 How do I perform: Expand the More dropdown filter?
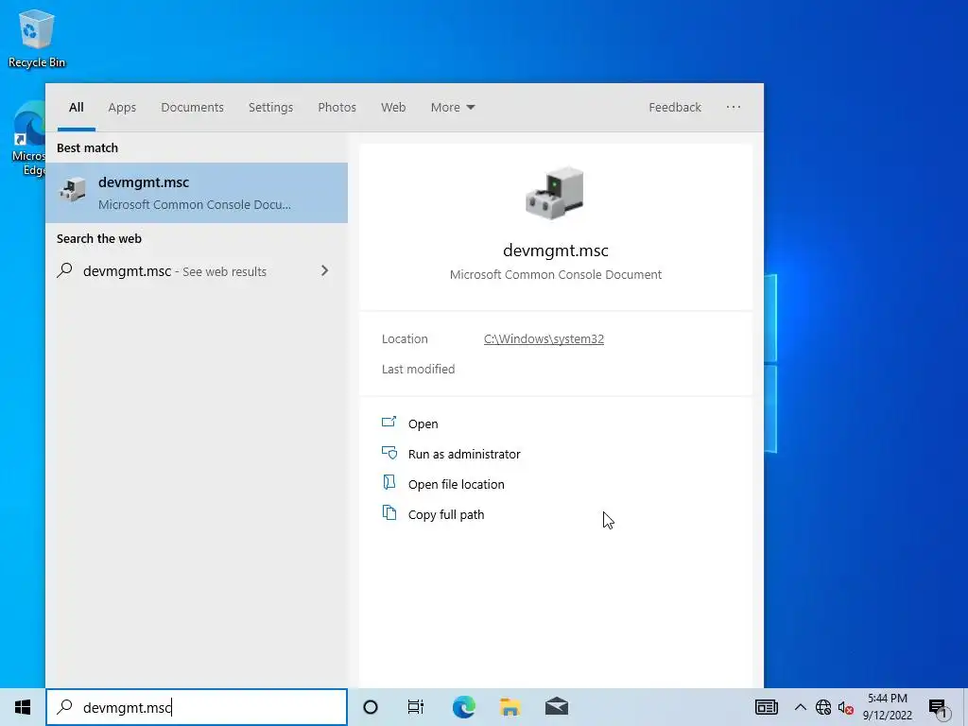click(x=453, y=108)
